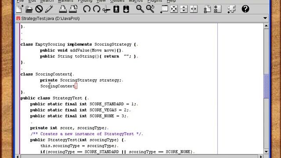Image resolution: width=281 pixels, height=158 pixels.
Task: Save the buffer using pencil icon
Action: click(x=49, y=9)
